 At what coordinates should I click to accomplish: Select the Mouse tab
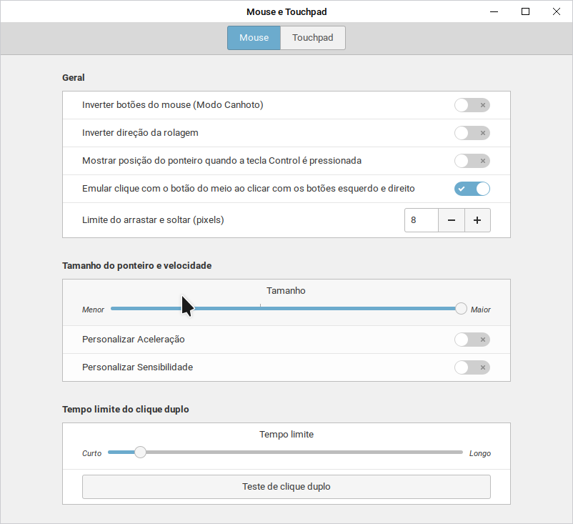tap(254, 38)
